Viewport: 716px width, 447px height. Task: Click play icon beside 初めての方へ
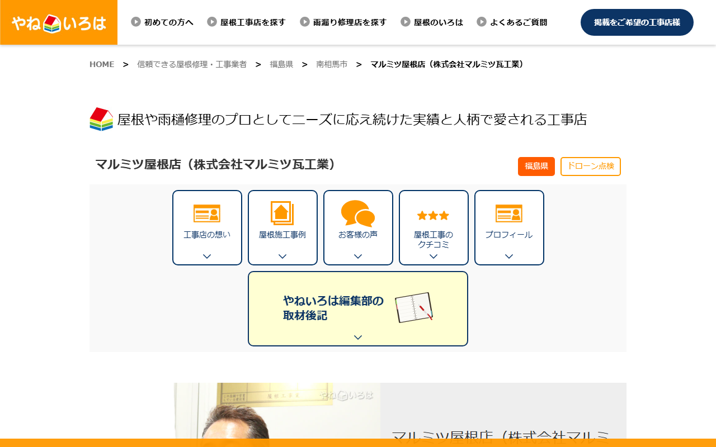tap(136, 22)
